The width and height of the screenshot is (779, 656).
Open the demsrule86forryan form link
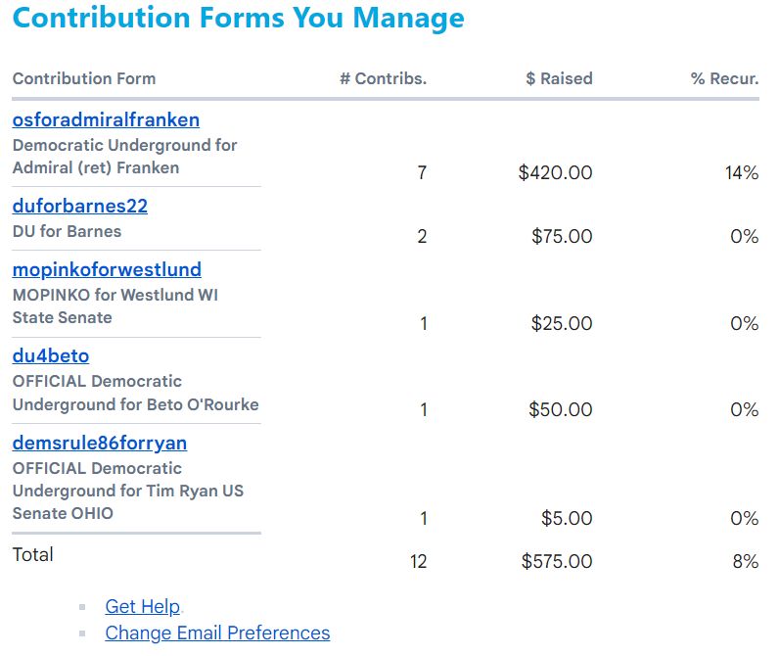point(100,443)
